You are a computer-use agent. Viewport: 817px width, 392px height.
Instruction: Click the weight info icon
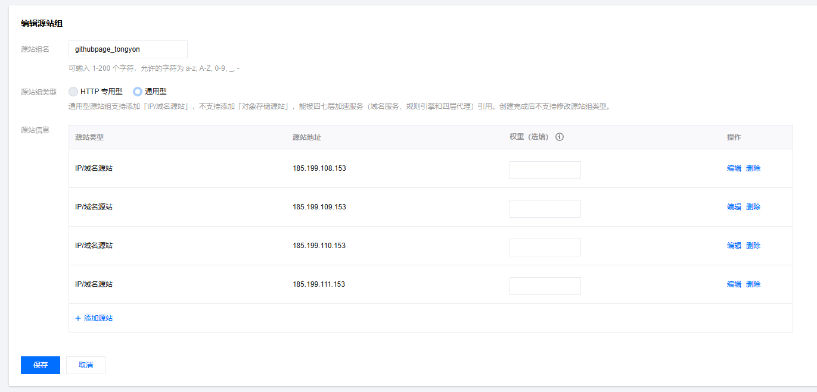tap(560, 137)
